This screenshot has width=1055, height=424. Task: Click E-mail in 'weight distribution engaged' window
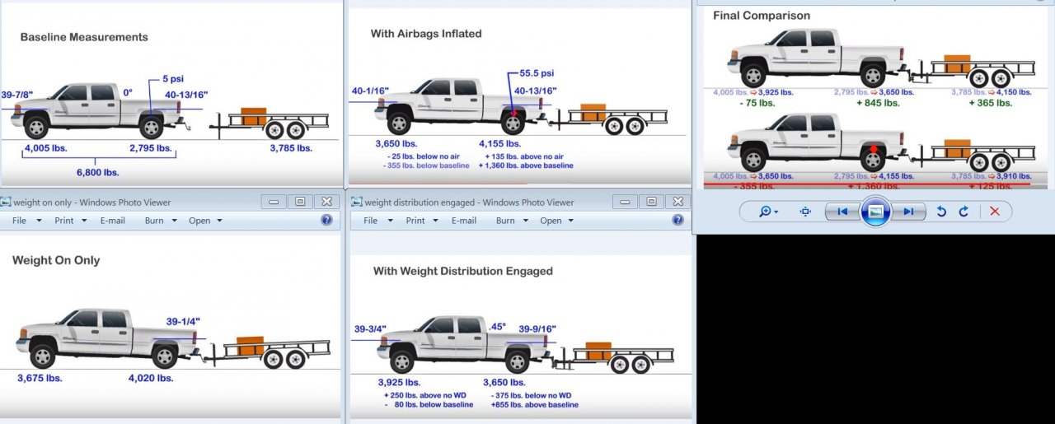(464, 221)
